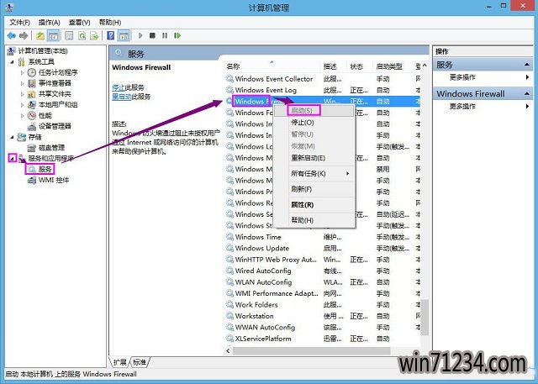Image resolution: width=538 pixels, height=384 pixels.
Task: Collapse the 系统工具 tree node
Action: click(x=13, y=62)
